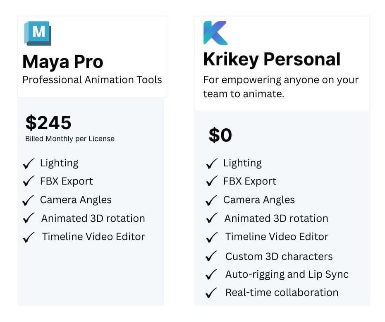385x322 pixels.
Task: Click the checkmark beside Krikey's Custom 3D characters
Action: (211, 257)
